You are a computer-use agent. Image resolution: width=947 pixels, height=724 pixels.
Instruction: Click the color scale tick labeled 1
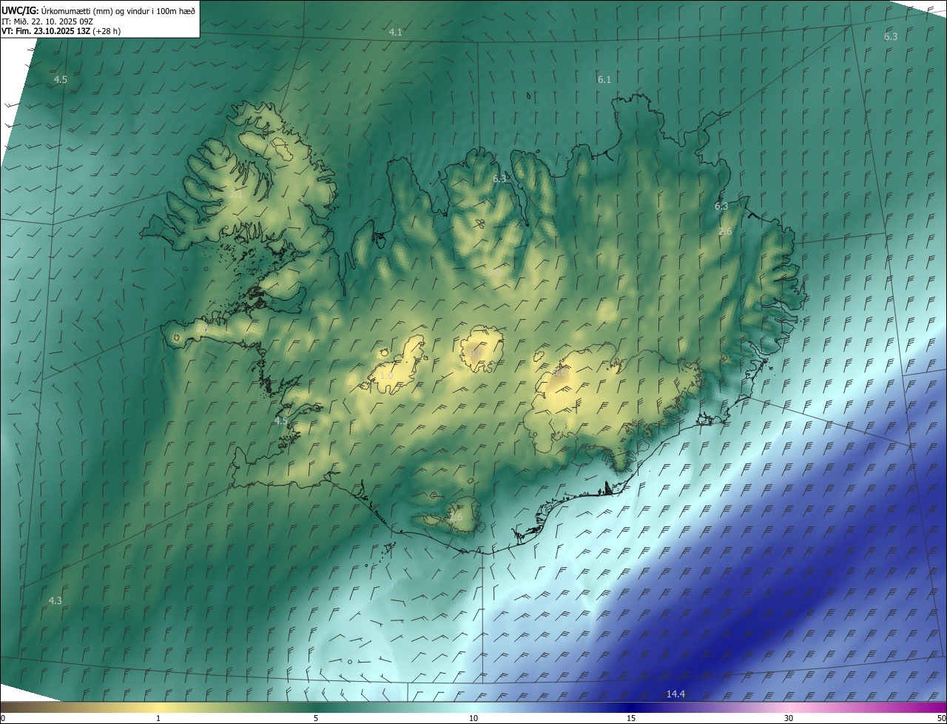click(x=158, y=718)
